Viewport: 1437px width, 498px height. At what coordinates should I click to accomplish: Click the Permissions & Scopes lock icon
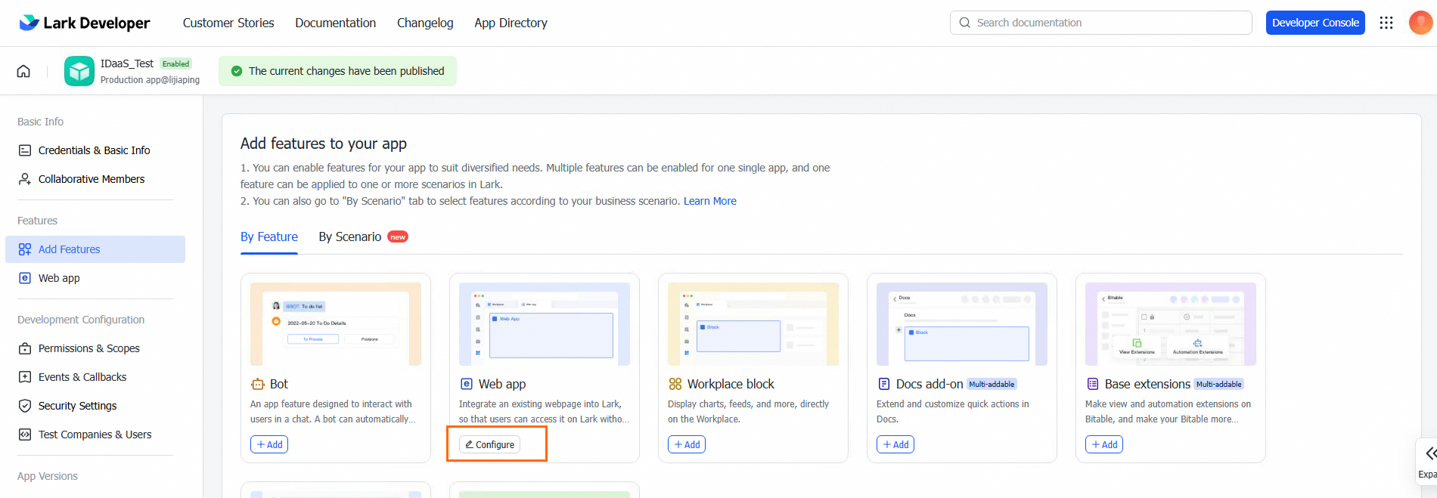click(25, 348)
